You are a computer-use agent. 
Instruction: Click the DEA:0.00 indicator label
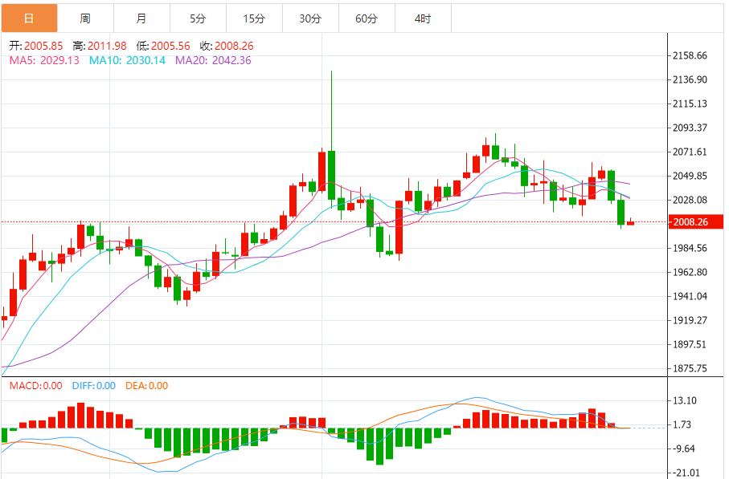146,386
